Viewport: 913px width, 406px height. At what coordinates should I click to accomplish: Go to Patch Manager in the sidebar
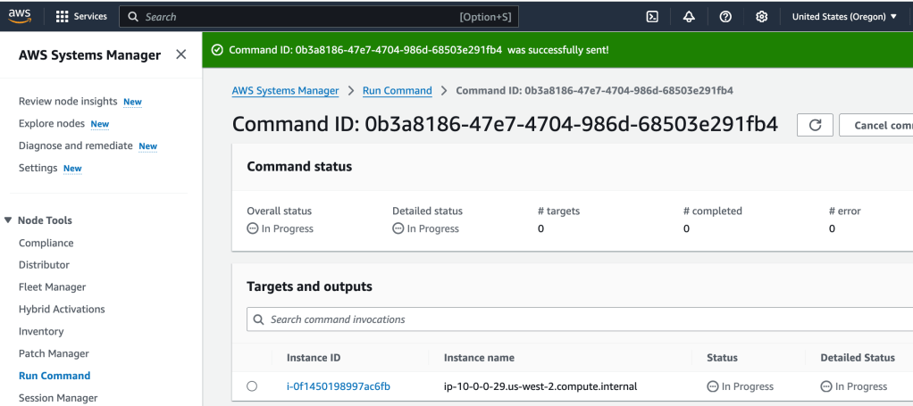pyautogui.click(x=54, y=353)
